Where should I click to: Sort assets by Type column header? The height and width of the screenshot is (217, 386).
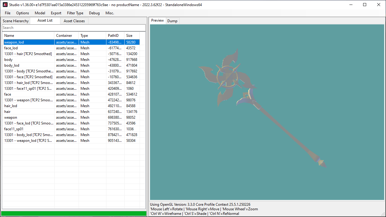point(92,36)
